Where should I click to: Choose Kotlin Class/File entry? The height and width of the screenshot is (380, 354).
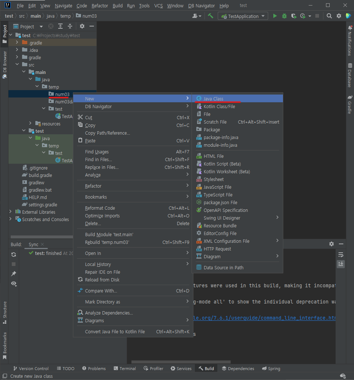[x=238, y=106]
